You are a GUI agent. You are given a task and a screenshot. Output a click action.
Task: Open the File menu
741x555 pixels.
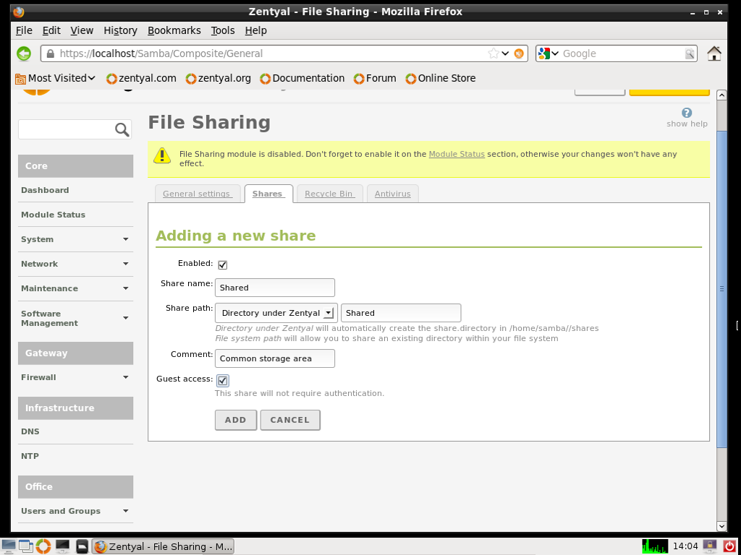(24, 30)
